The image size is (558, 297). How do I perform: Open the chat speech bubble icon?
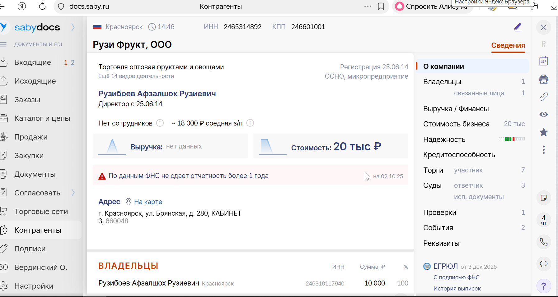point(544,264)
